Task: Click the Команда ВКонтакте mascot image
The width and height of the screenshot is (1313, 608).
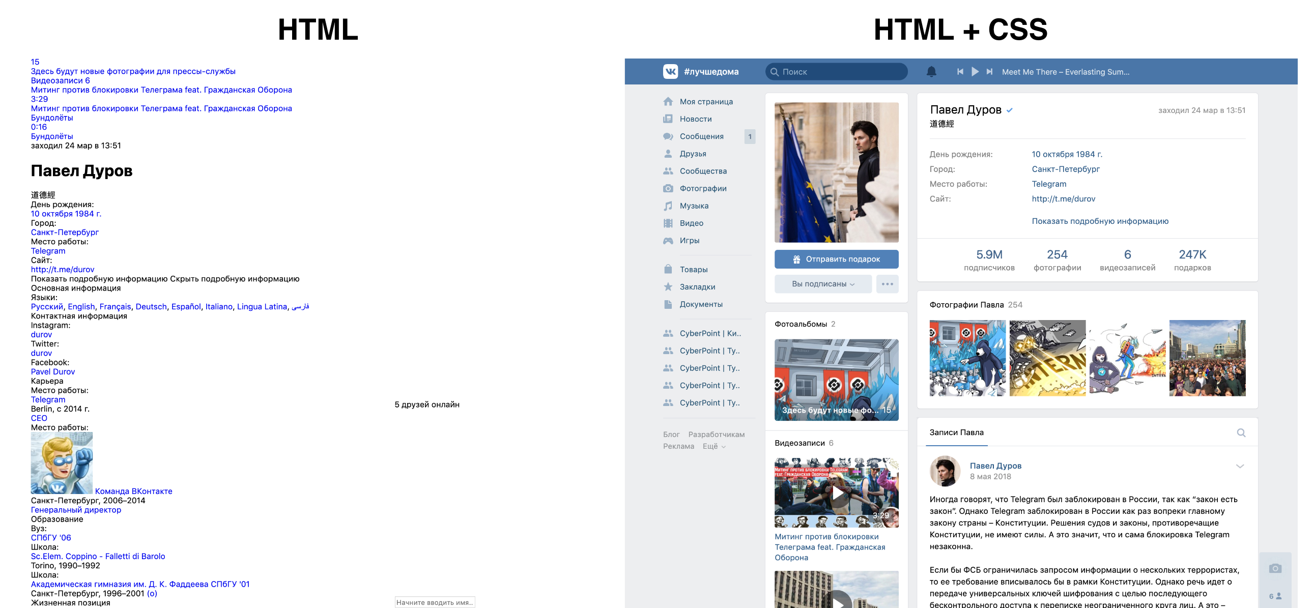Action: pyautogui.click(x=62, y=463)
